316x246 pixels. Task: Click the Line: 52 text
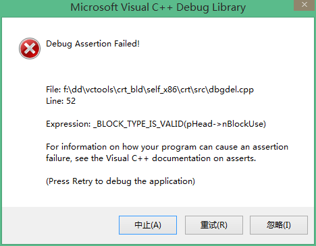tap(61, 101)
